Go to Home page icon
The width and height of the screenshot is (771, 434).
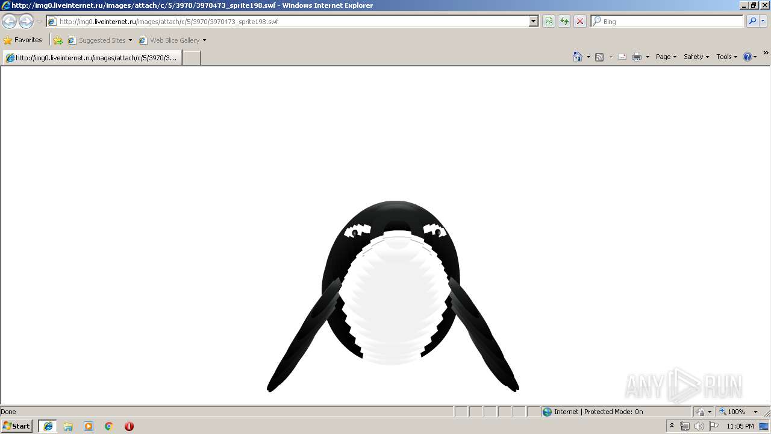coord(578,57)
